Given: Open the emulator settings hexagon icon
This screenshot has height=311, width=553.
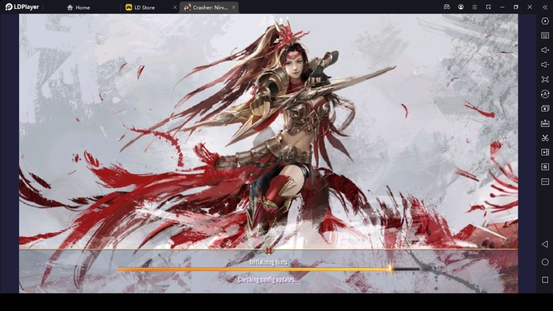Looking at the screenshot, I should coord(545,21).
